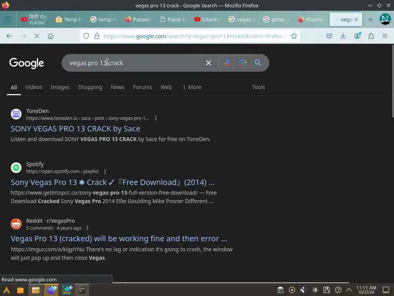Viewport: 394px width, 296px height.
Task: Open the file manager in taskbar
Action: [36, 290]
